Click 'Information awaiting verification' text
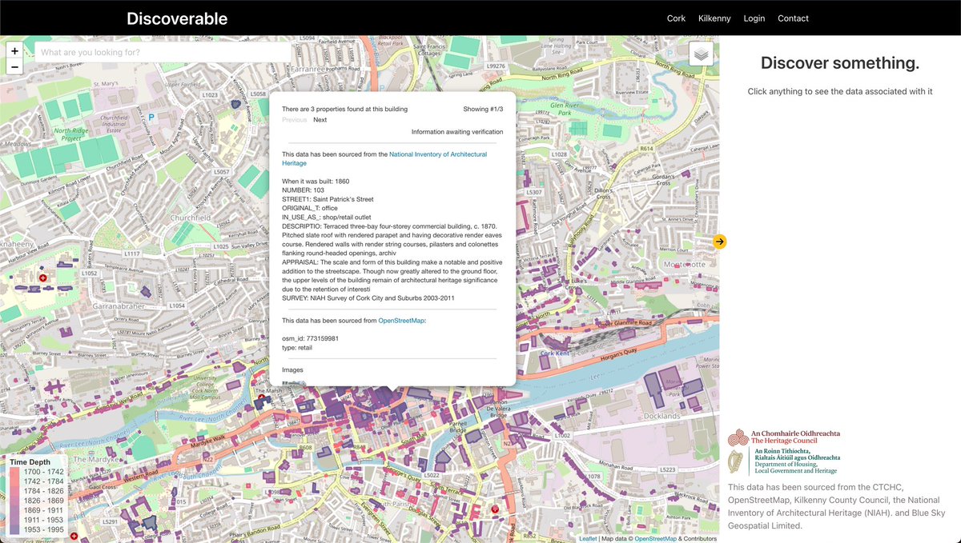The width and height of the screenshot is (961, 543). click(457, 132)
